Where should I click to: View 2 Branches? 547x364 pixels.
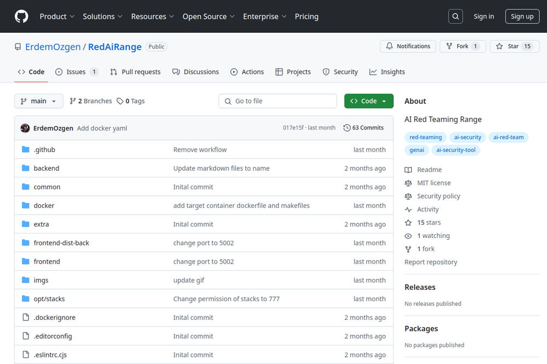pos(91,101)
